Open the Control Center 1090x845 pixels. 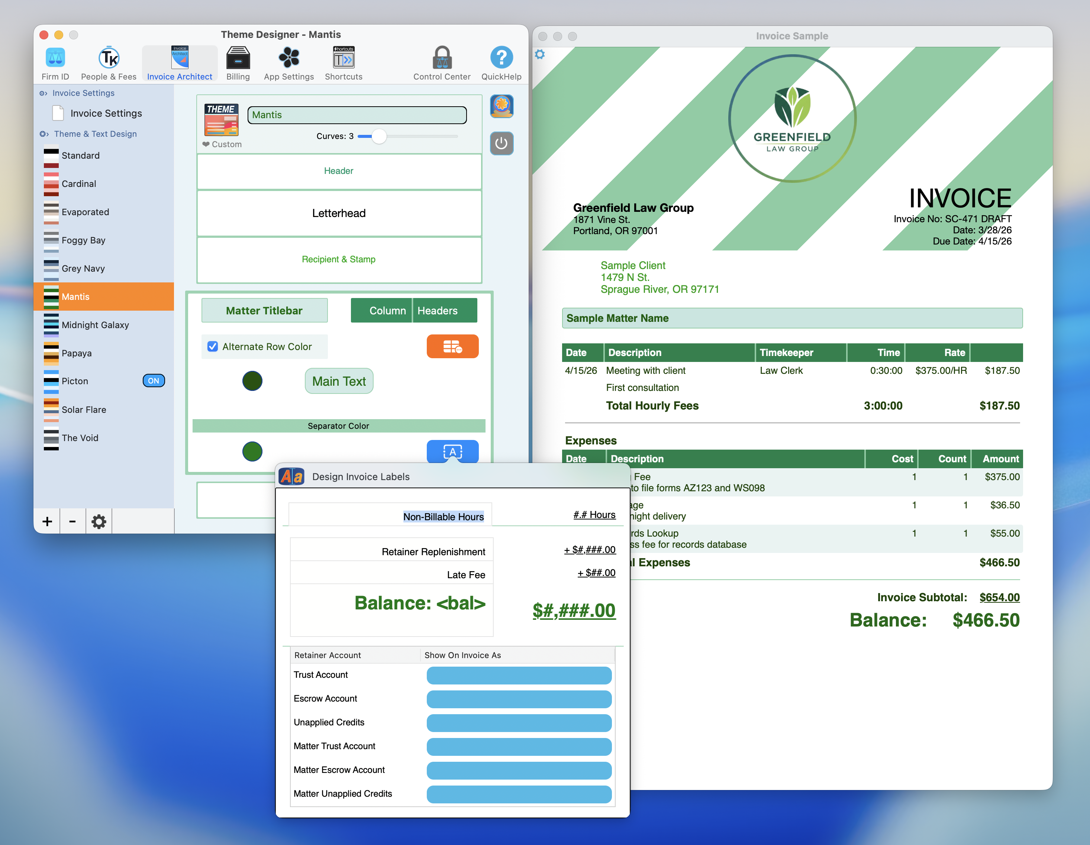coord(441,62)
